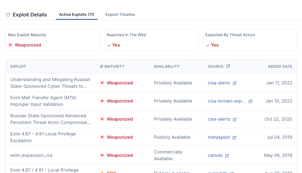The image size is (302, 173).
Task: Open the canvas source link
Action: tap(215, 155)
